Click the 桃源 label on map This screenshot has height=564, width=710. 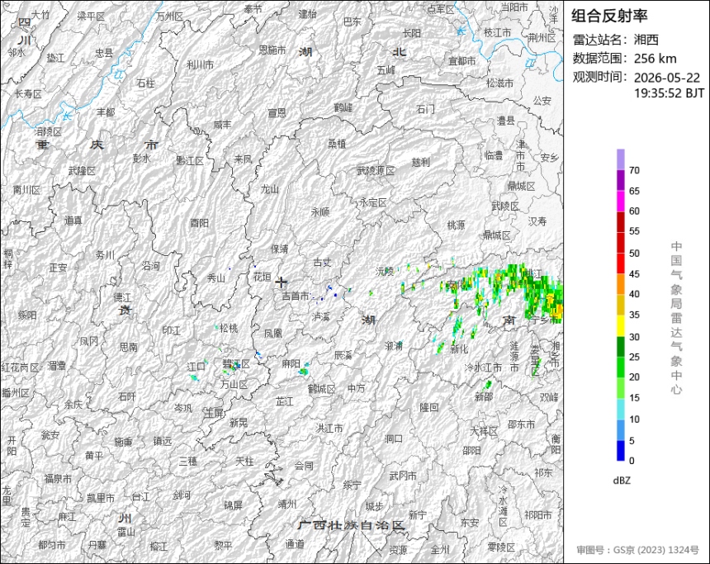coord(456,225)
